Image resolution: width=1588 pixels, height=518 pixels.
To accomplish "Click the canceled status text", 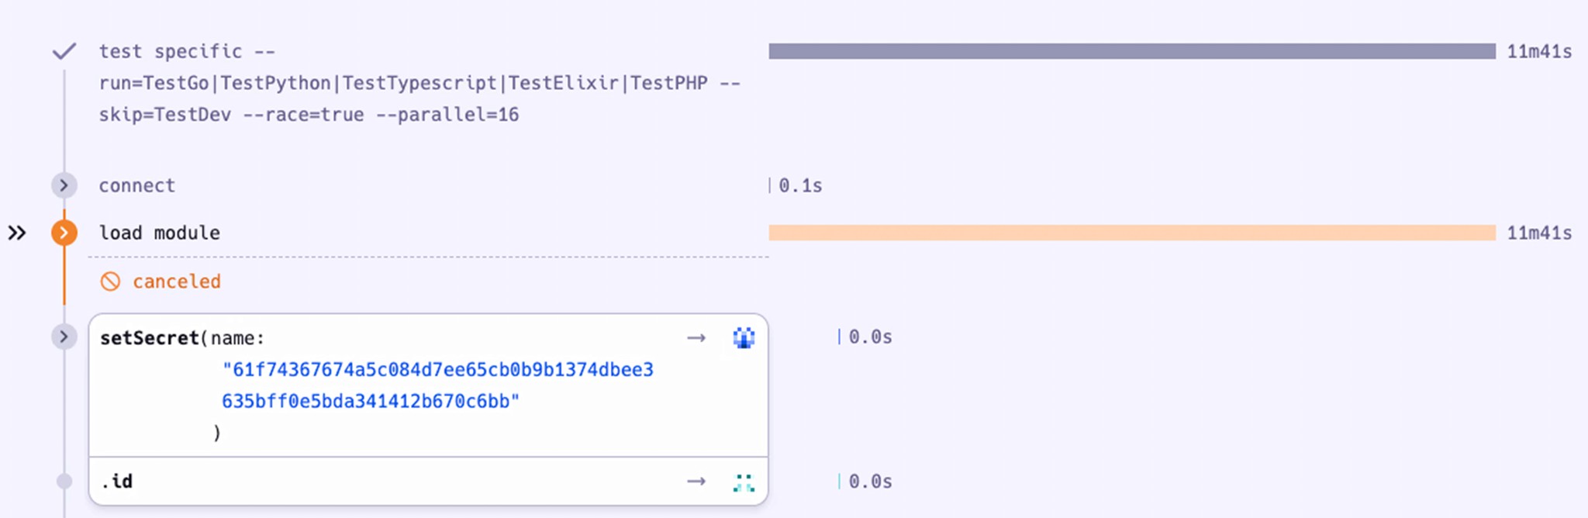I will tap(176, 281).
